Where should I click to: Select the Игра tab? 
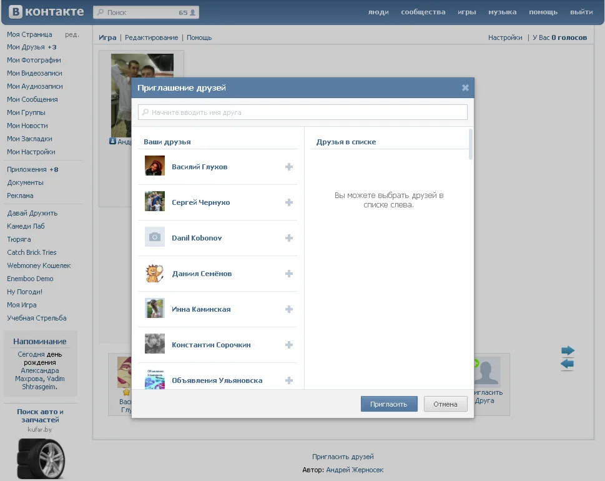click(x=107, y=37)
